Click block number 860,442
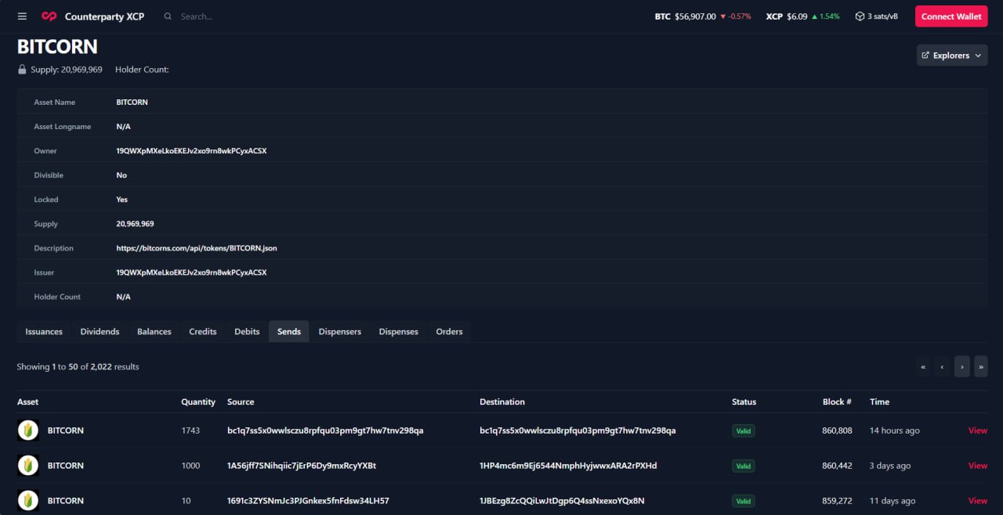 pos(837,466)
